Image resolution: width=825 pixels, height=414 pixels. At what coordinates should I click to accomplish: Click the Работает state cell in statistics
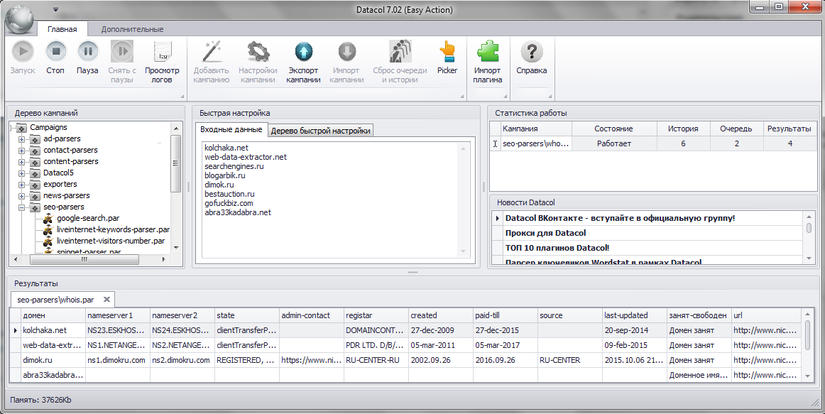click(x=614, y=143)
